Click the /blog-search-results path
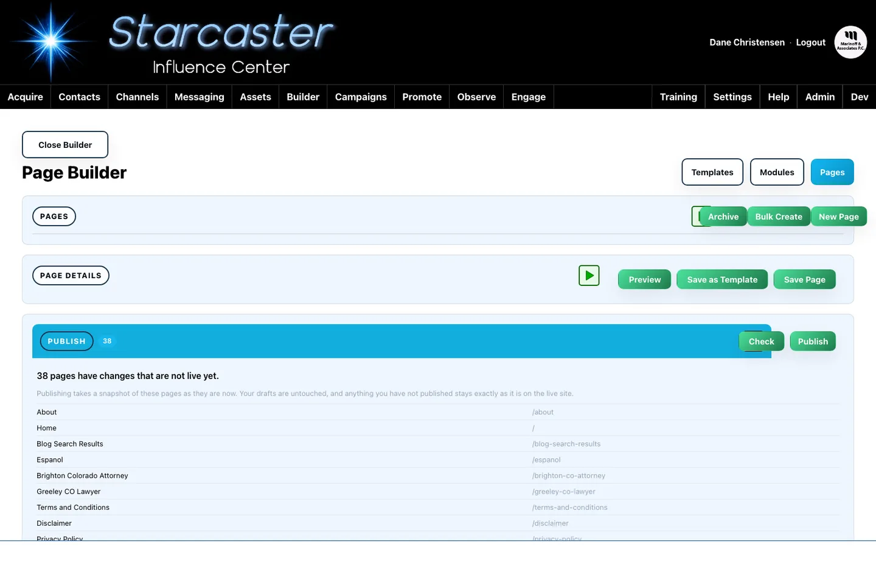Screen dimensions: 876x575 tap(566, 444)
